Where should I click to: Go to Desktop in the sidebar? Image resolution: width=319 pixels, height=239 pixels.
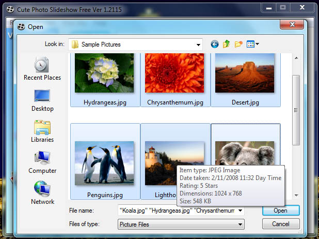pos(42,100)
